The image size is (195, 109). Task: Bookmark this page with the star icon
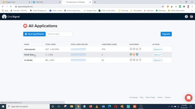[x=163, y=7]
